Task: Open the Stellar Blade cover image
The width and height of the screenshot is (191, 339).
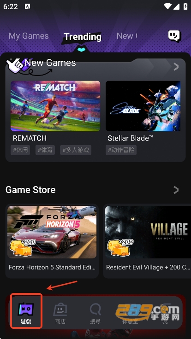Action: tap(143, 106)
